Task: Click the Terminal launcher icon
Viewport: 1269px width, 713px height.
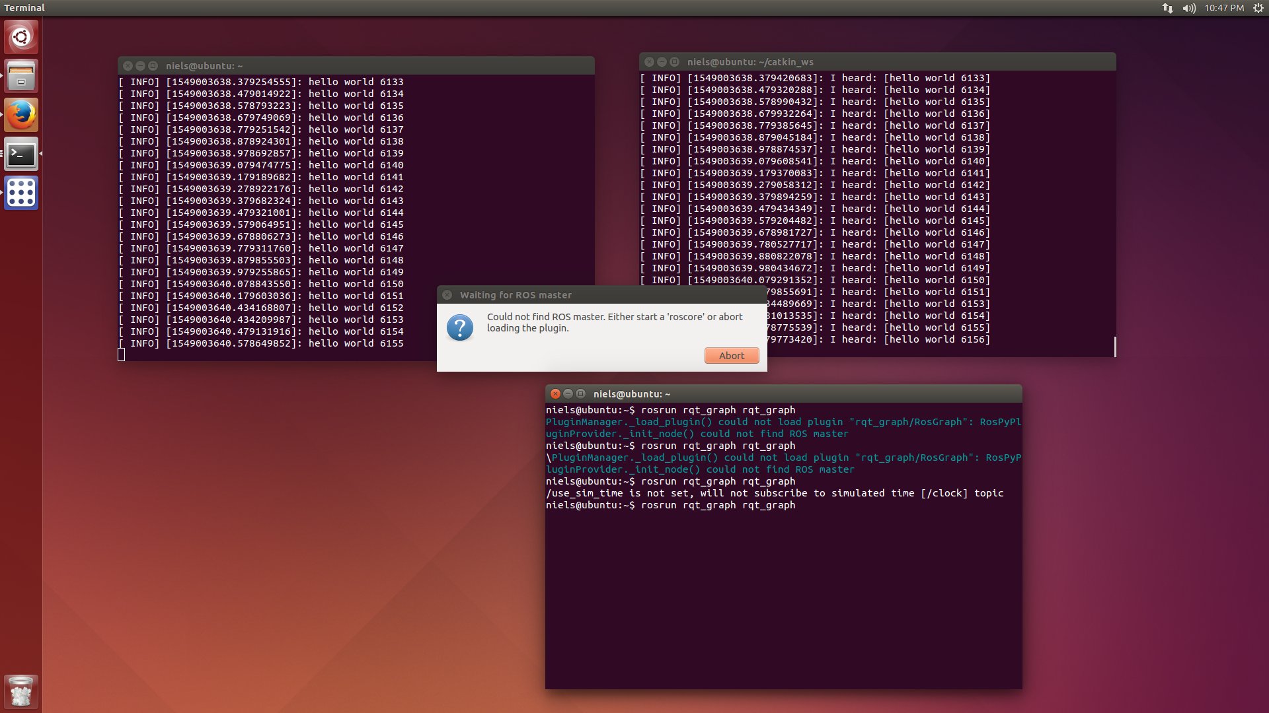Action: coord(21,154)
